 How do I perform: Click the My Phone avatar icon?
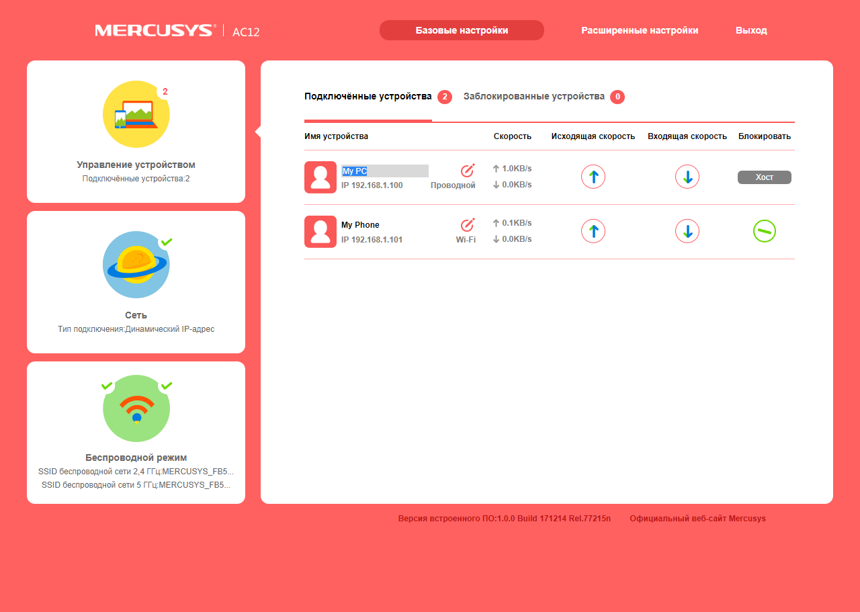[320, 232]
